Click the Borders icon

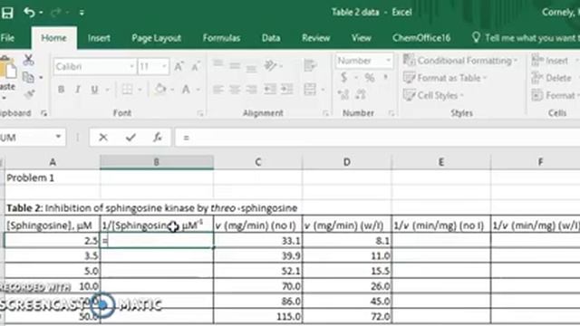pyautogui.click(x=127, y=90)
